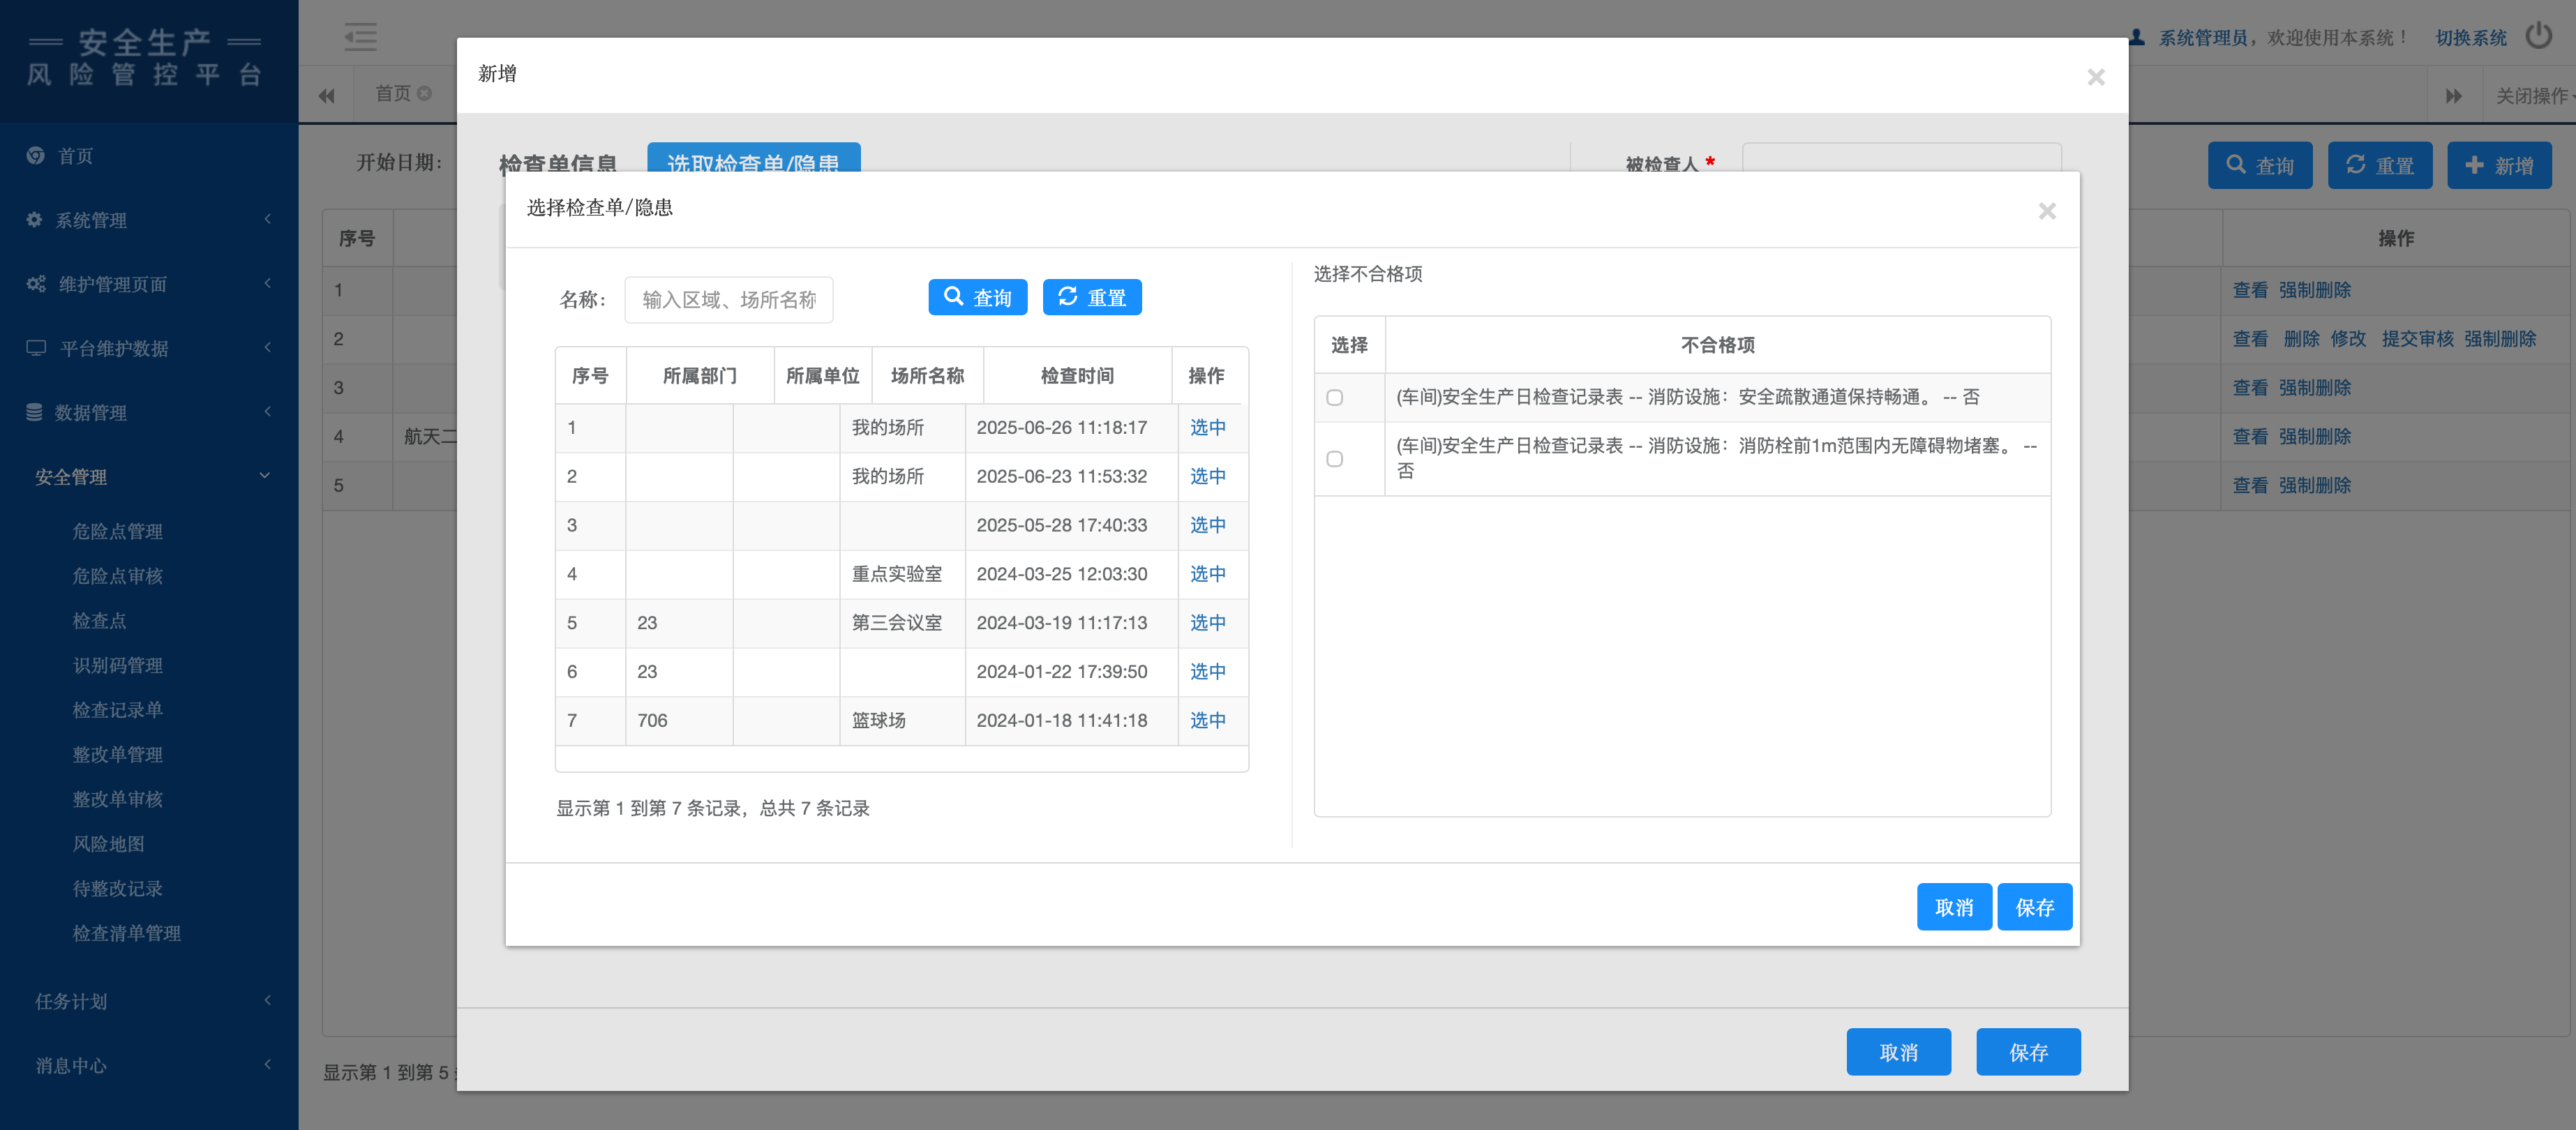Open 风险地图 in the sidebar

108,844
